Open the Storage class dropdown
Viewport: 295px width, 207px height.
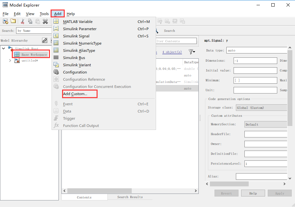click(261, 108)
